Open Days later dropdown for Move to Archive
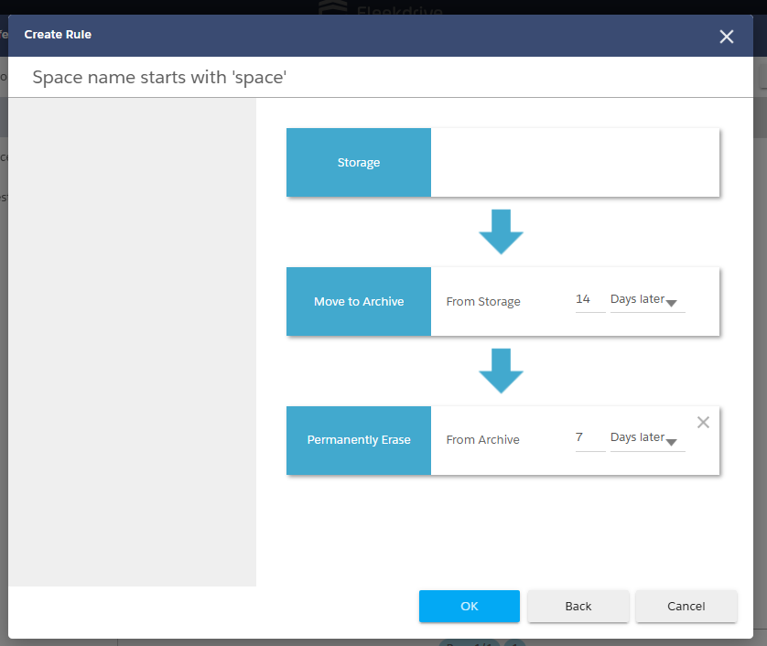The width and height of the screenshot is (767, 646). pos(647,300)
